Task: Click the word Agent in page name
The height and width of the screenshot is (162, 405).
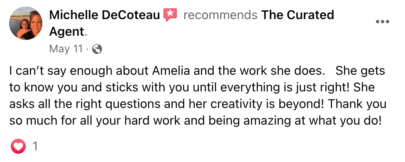Action: coord(67,32)
